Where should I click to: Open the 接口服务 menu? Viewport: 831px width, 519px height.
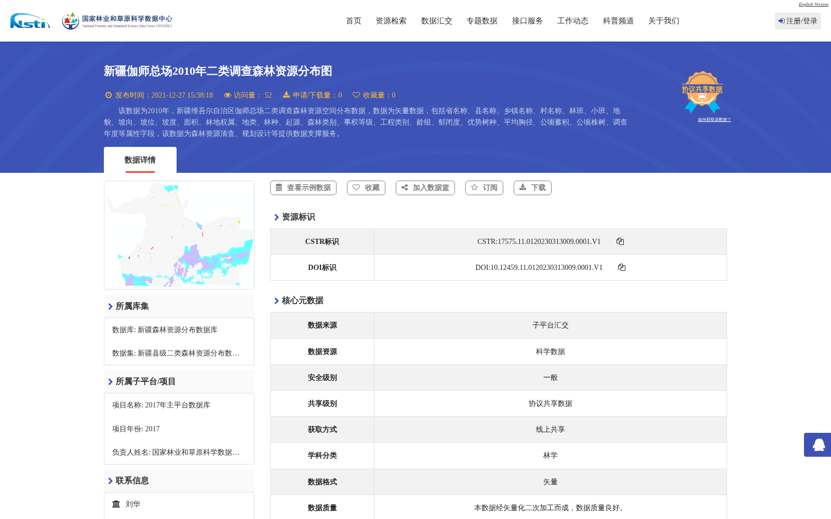click(x=528, y=21)
